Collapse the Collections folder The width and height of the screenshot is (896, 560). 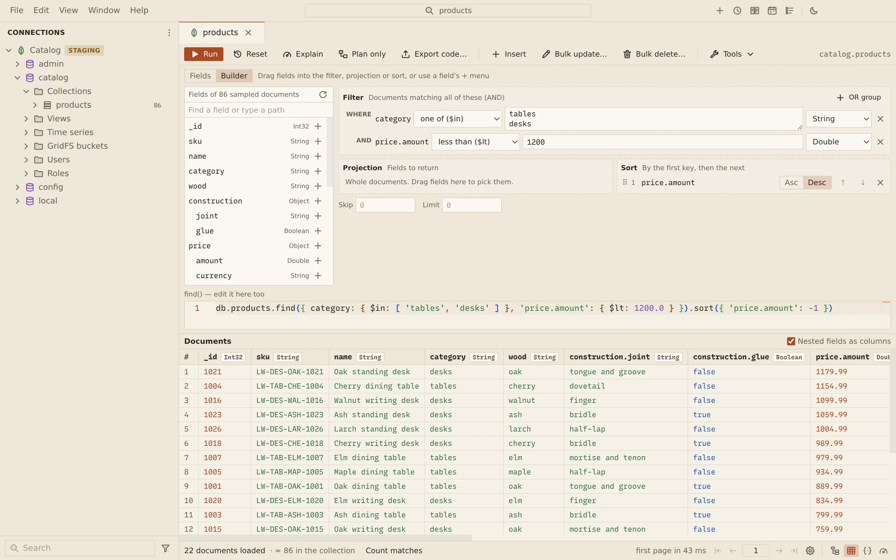26,91
